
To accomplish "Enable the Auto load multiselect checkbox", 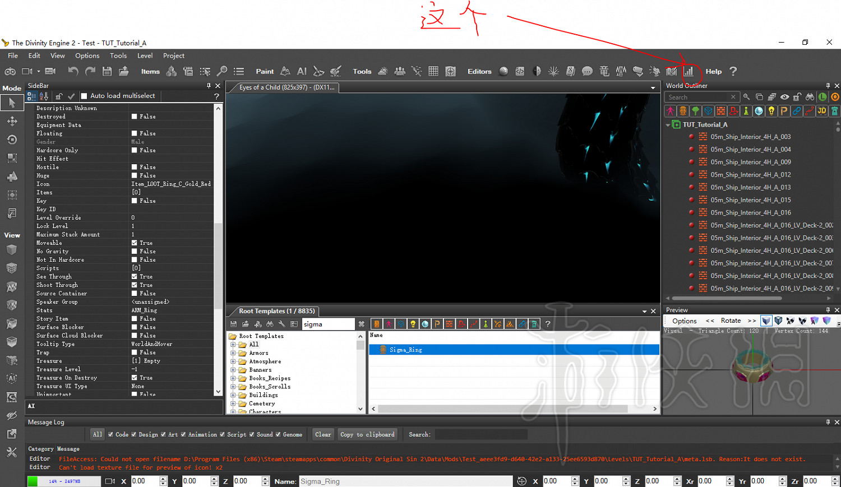I will (84, 96).
